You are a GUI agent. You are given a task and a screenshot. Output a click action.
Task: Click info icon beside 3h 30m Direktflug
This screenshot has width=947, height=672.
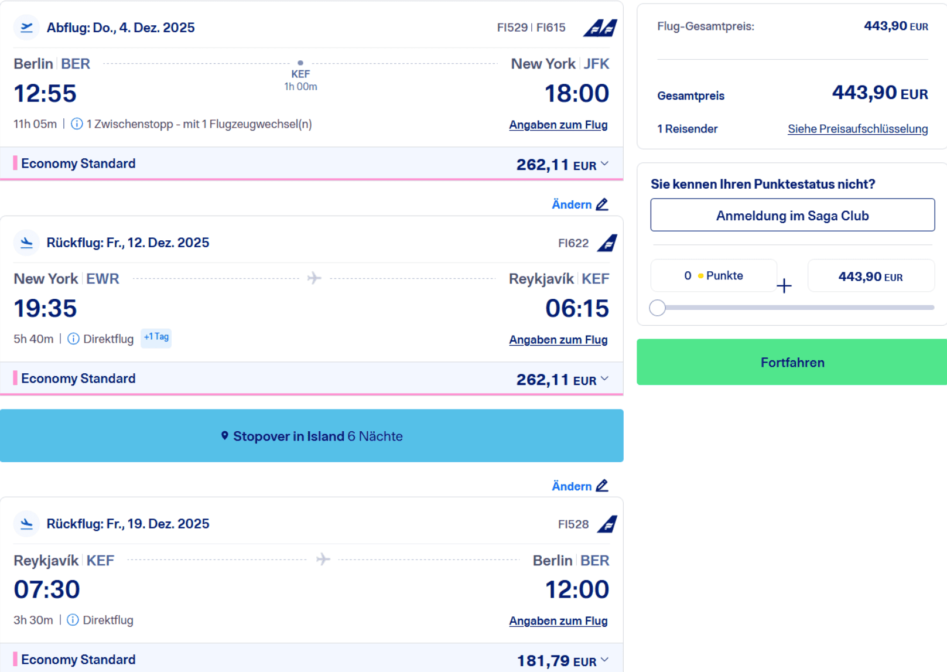pos(73,620)
